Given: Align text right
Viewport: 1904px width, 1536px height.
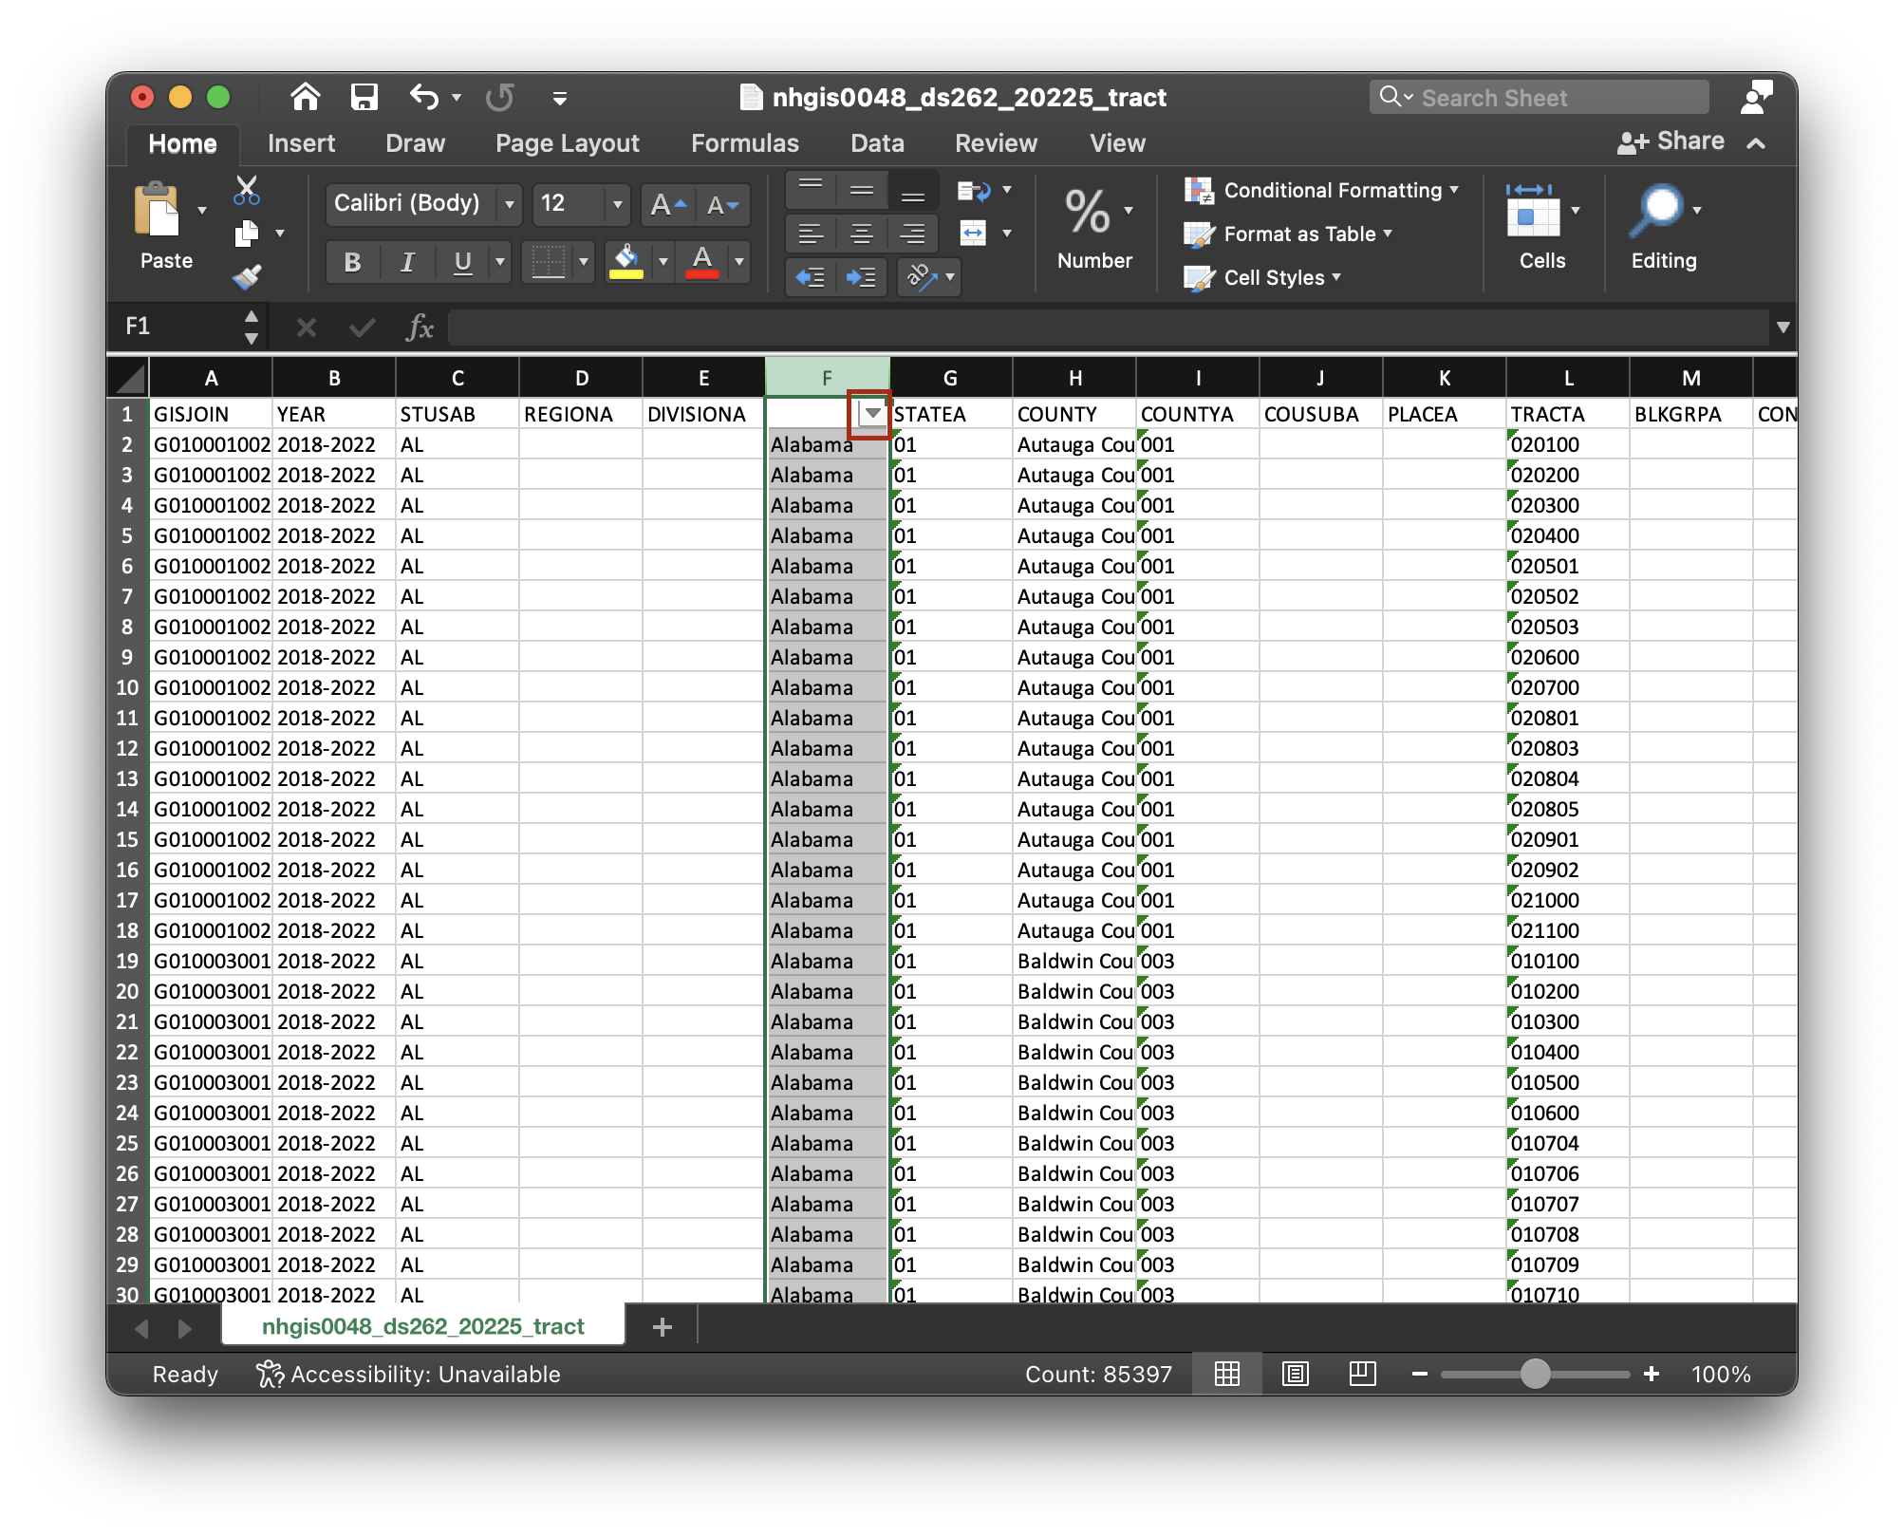Looking at the screenshot, I should 913,234.
